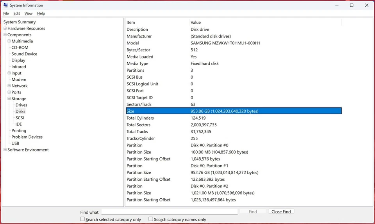Viewport: 375px width, 224px height.
Task: Expand the Software Environment node
Action: pos(5,150)
